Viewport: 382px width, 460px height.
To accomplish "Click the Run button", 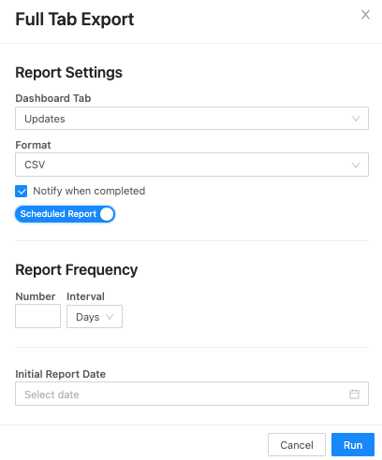I will click(x=353, y=445).
